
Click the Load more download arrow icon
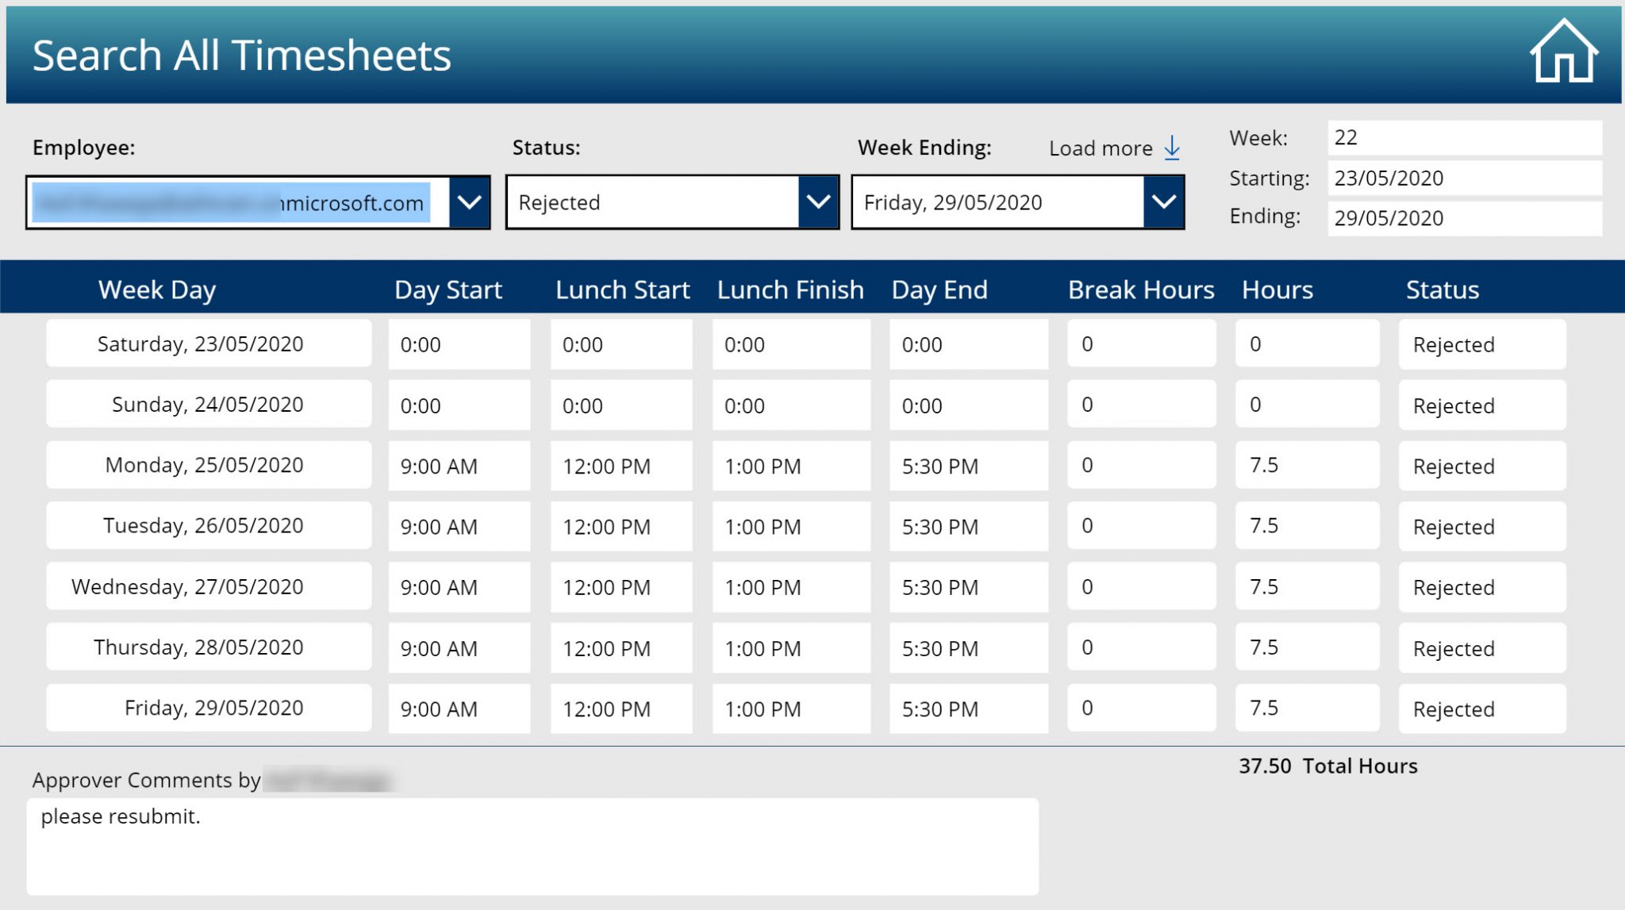1173,148
